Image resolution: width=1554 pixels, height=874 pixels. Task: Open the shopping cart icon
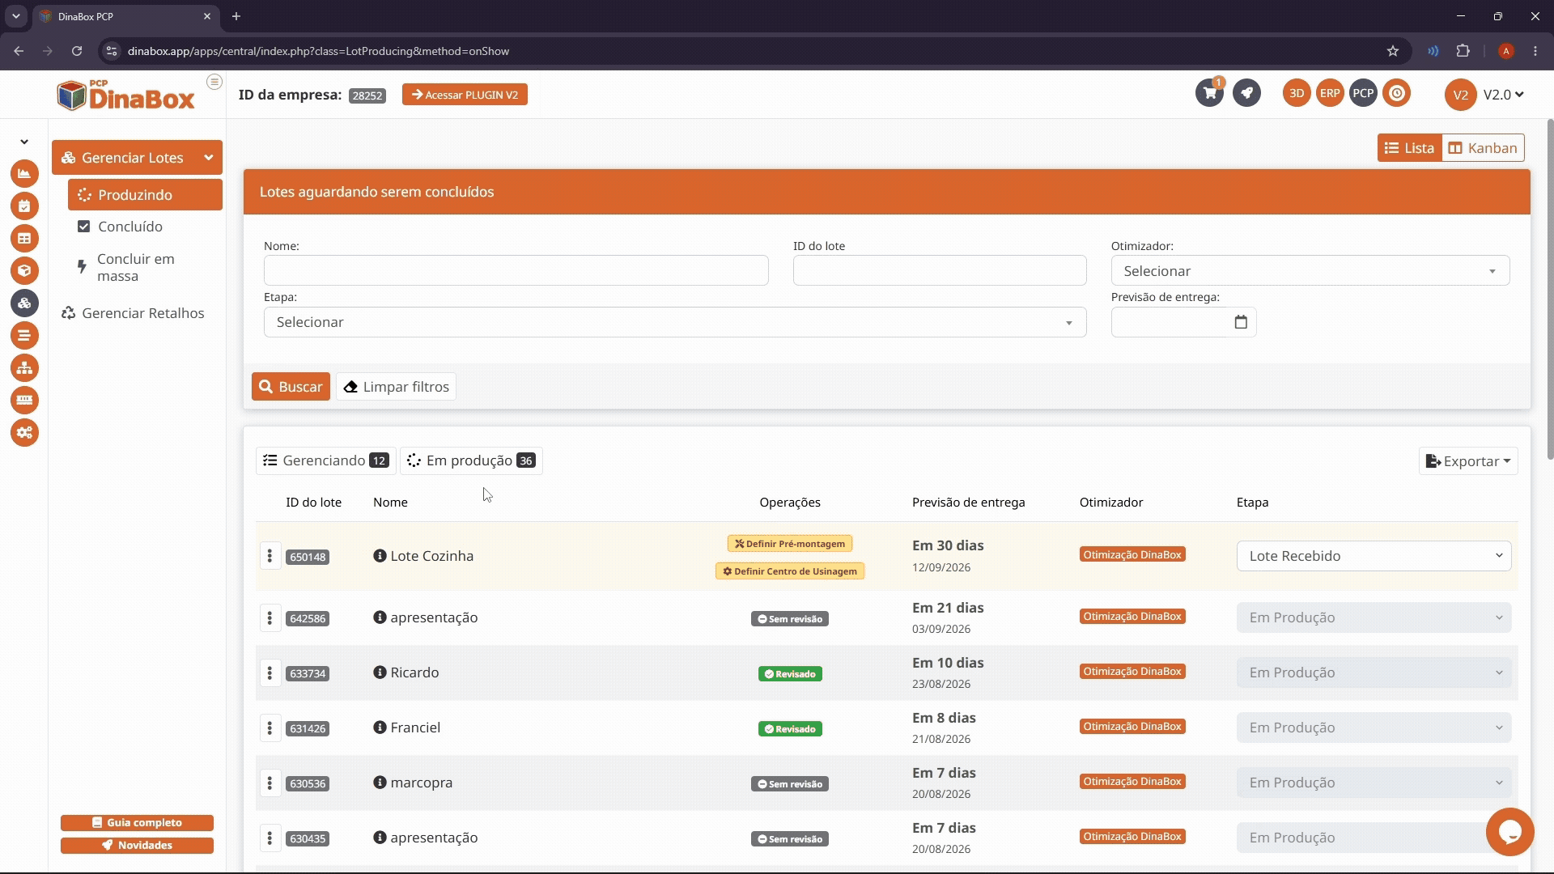1210,93
